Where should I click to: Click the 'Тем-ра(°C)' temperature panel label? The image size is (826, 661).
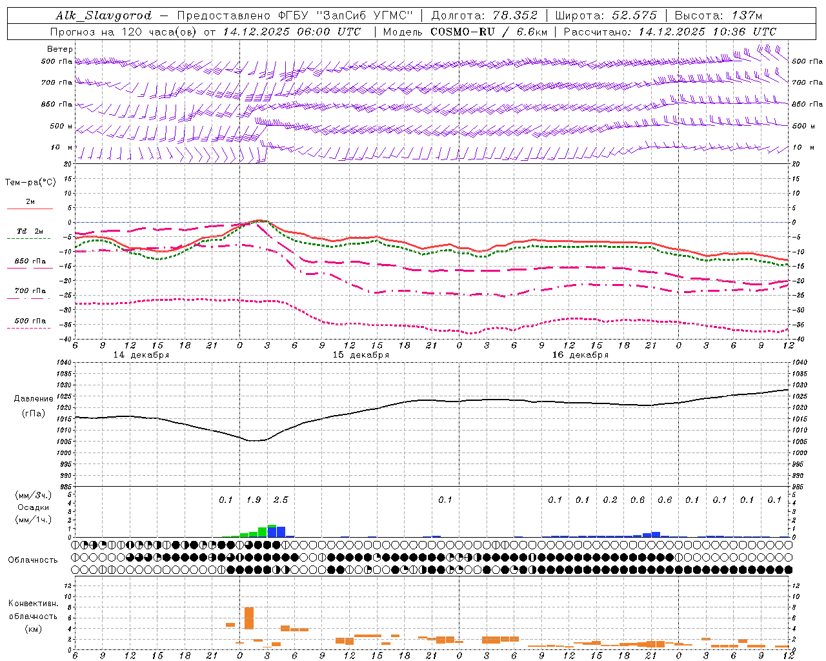coord(30,183)
